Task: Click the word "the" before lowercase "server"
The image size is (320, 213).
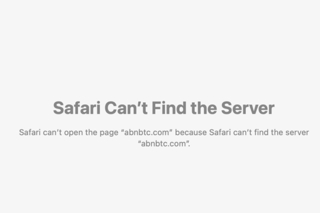Action: [x=277, y=133]
